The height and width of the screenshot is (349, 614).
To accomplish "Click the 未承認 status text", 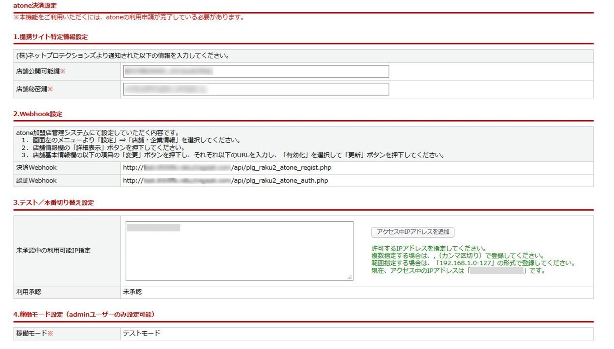I will point(132,292).
